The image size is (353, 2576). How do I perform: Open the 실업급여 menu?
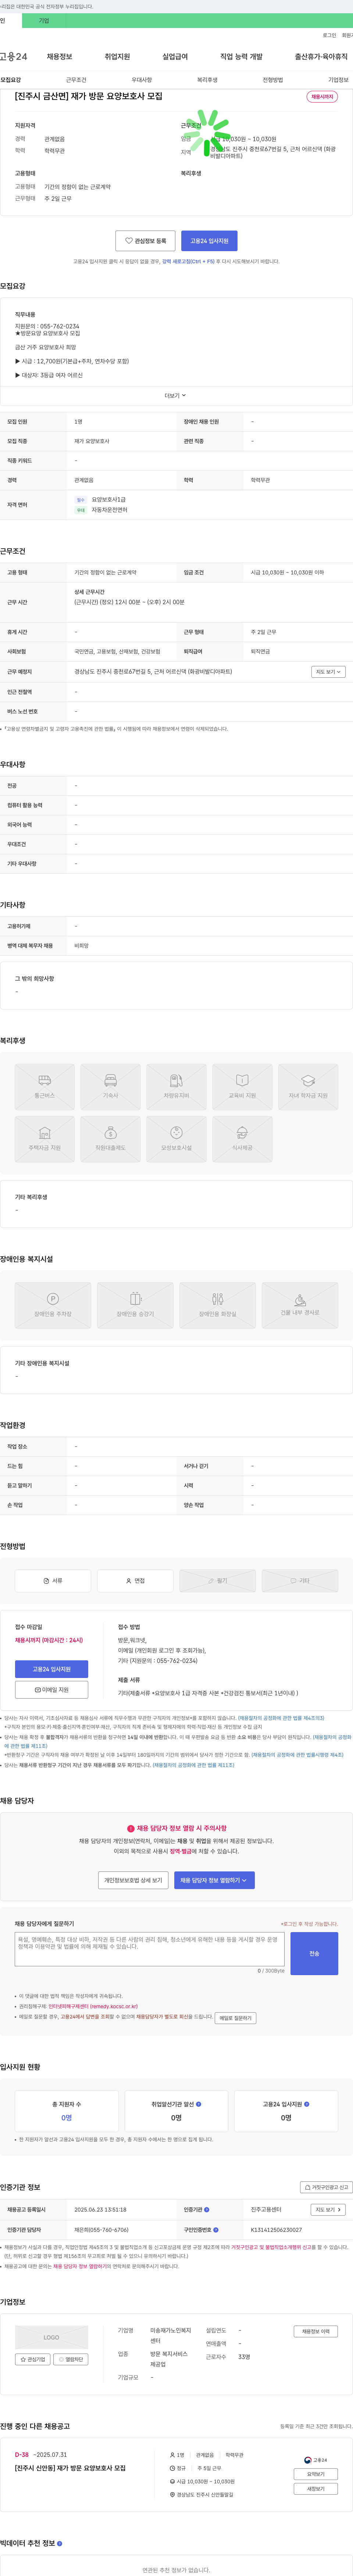(175, 57)
